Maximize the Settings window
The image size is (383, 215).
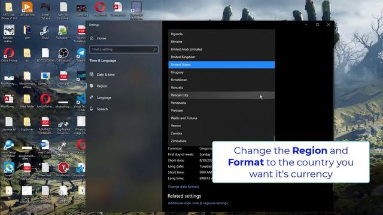(317, 24)
